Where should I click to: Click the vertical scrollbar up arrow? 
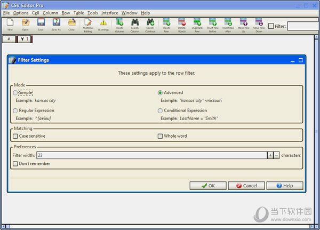coord(316,37)
